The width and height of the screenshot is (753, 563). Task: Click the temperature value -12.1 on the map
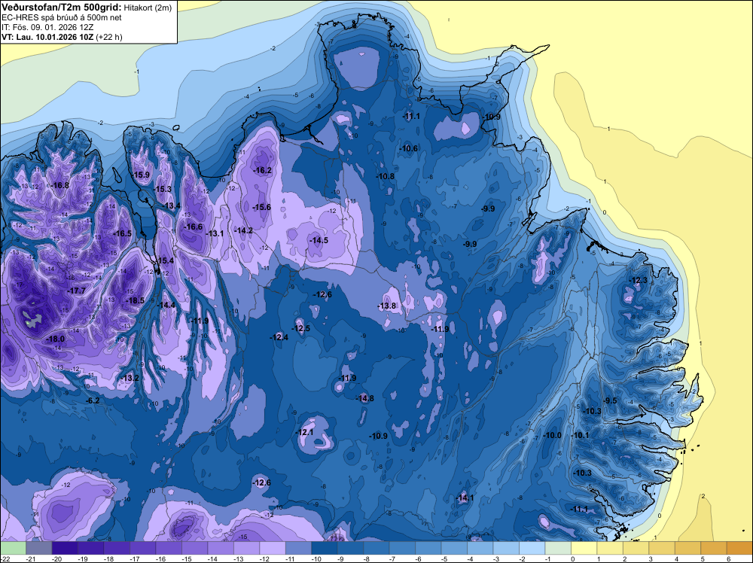click(304, 432)
